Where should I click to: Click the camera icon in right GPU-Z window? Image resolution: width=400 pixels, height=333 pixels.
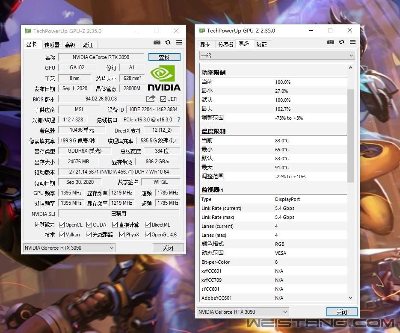click(x=331, y=42)
